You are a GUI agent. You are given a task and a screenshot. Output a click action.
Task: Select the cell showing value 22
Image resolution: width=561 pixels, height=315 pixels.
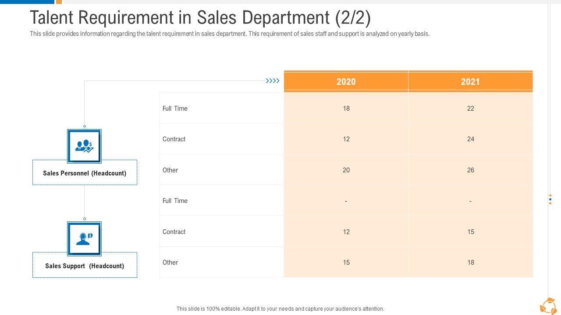coord(470,108)
